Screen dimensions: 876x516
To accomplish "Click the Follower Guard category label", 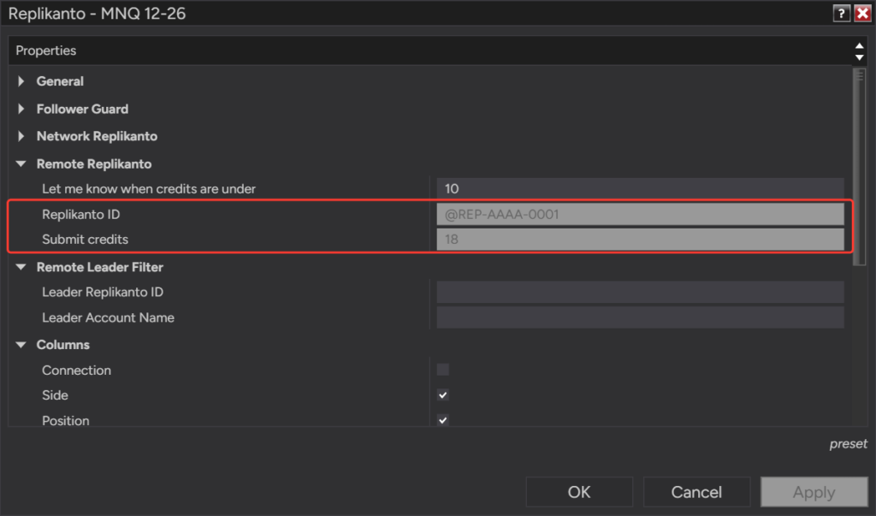I will tap(82, 109).
